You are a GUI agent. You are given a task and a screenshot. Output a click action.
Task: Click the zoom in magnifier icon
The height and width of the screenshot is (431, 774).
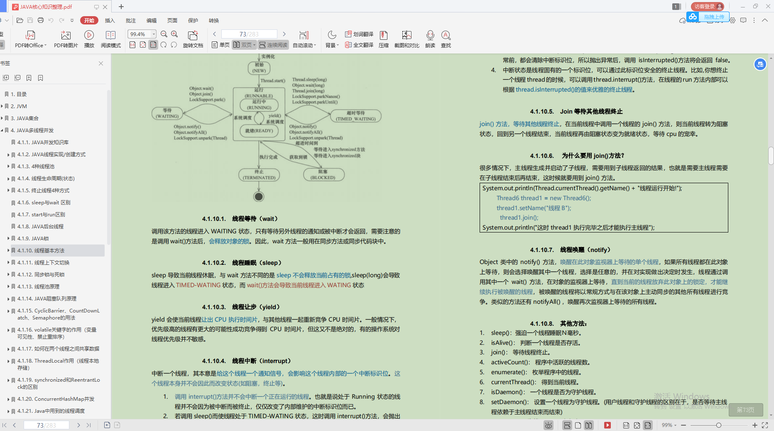(x=174, y=34)
